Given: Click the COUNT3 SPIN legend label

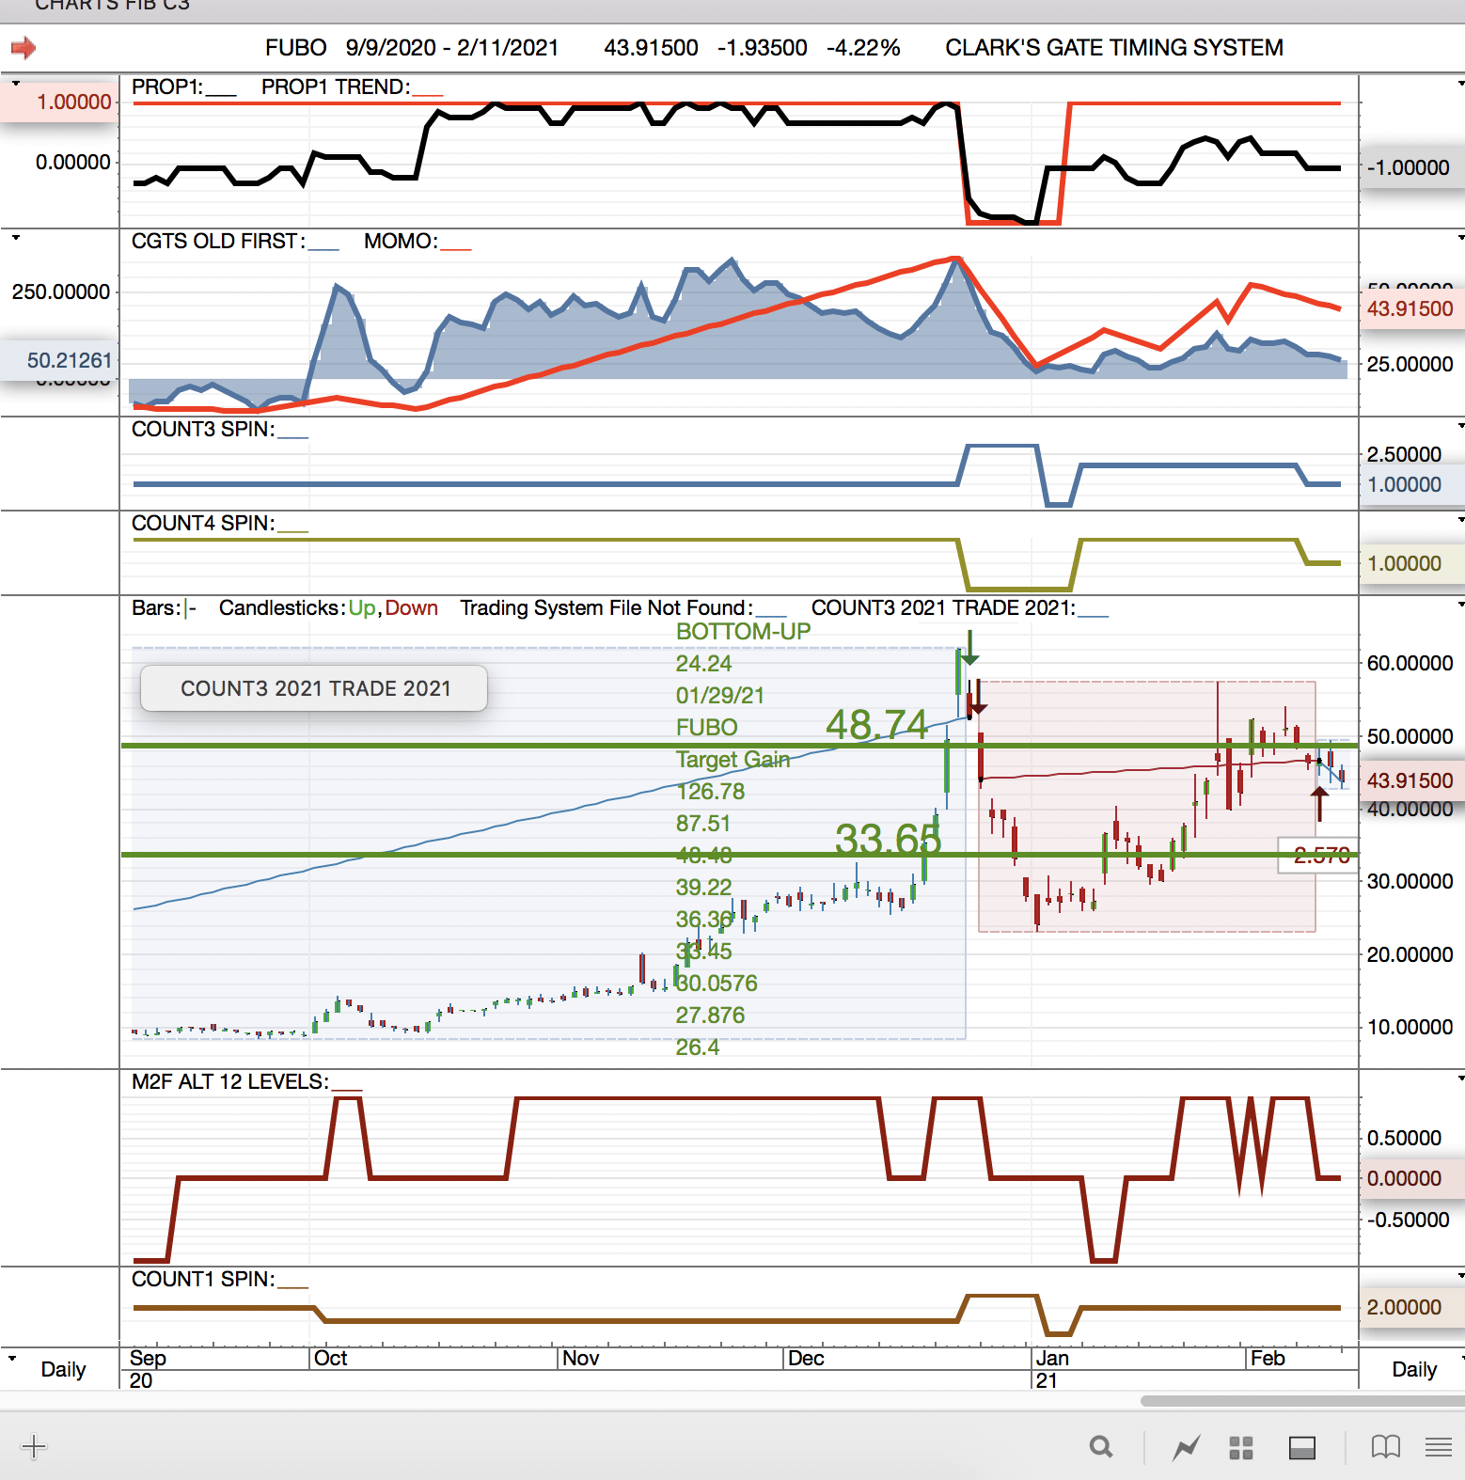Looking at the screenshot, I should click(x=203, y=429).
